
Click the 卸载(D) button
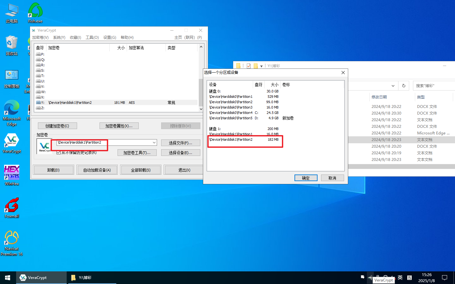pos(53,170)
